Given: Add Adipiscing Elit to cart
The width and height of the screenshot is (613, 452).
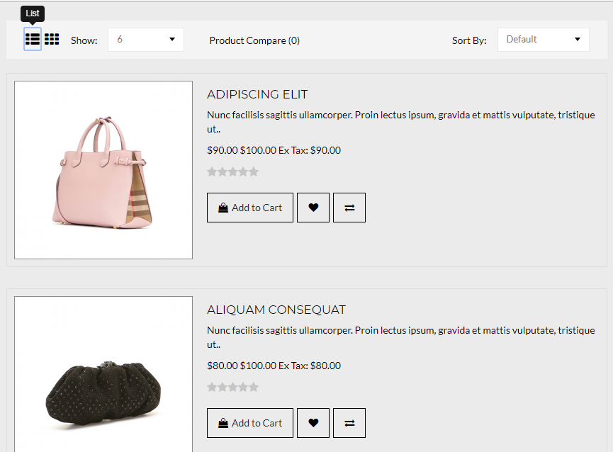Looking at the screenshot, I should tap(250, 208).
